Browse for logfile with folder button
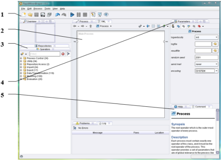 coord(215,44)
